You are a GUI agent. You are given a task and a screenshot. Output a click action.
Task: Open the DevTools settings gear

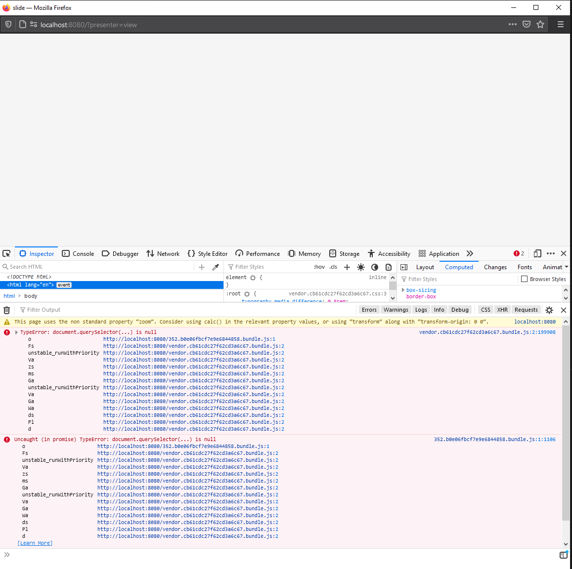coord(549,309)
